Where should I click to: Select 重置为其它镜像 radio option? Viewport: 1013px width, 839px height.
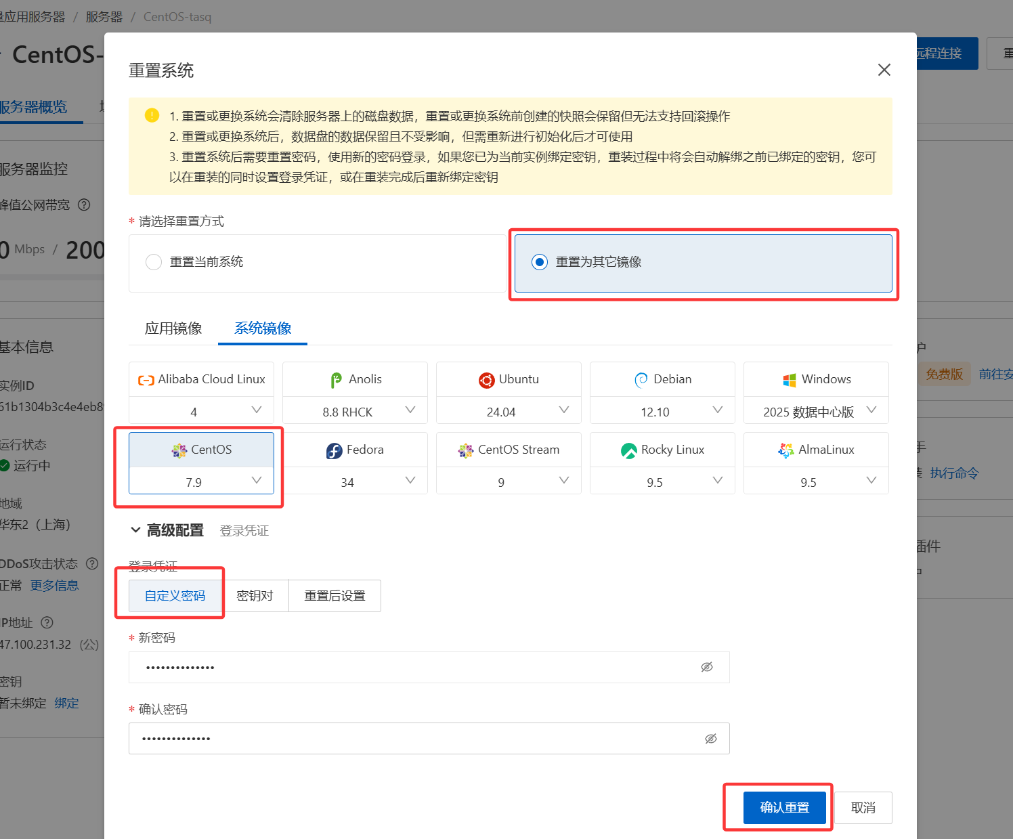tap(540, 262)
